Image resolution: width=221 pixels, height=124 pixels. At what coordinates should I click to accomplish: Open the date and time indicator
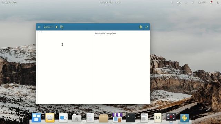110,2
